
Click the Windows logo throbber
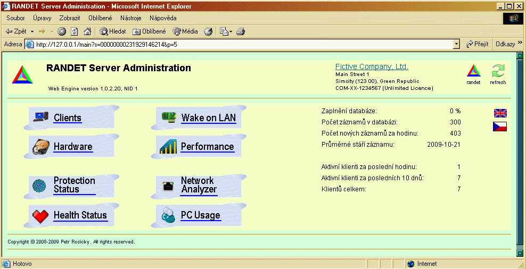click(513, 19)
